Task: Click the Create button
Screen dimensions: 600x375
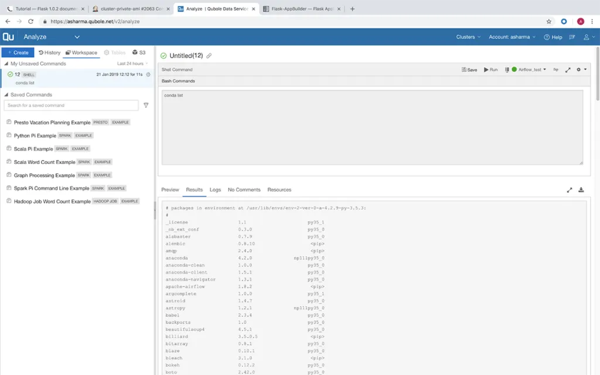Action: pyautogui.click(x=18, y=52)
